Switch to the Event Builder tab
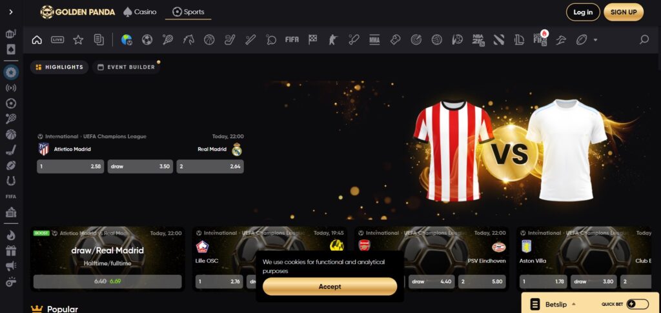The image size is (661, 313). [x=126, y=67]
